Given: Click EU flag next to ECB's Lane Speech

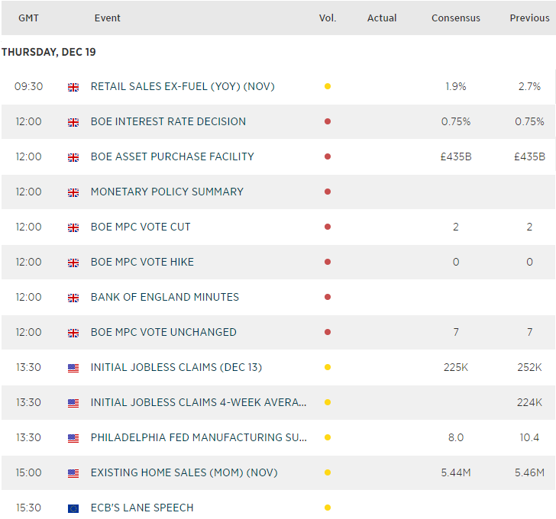Looking at the screenshot, I should coord(73,508).
